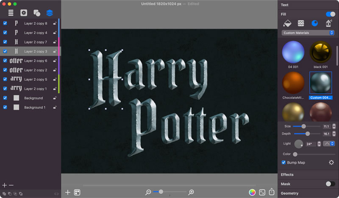The height and width of the screenshot is (198, 339).
Task: Turn off the Fill switch
Action: coord(331,14)
